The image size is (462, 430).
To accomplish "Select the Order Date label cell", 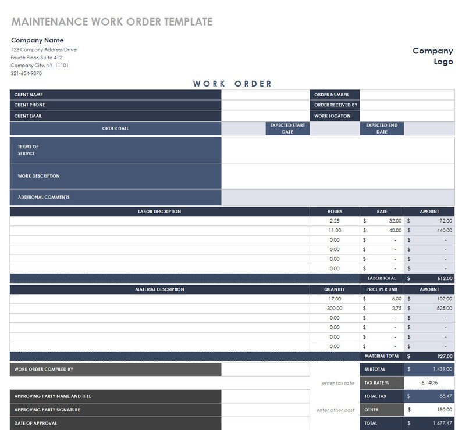I will click(x=115, y=128).
